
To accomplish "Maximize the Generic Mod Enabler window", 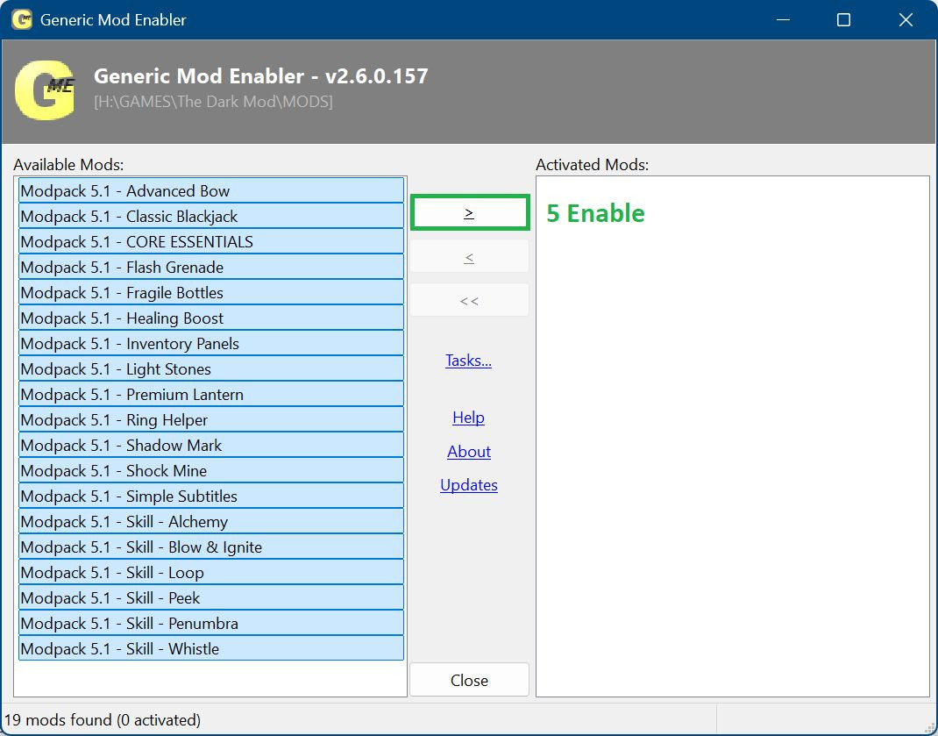I will coord(843,20).
